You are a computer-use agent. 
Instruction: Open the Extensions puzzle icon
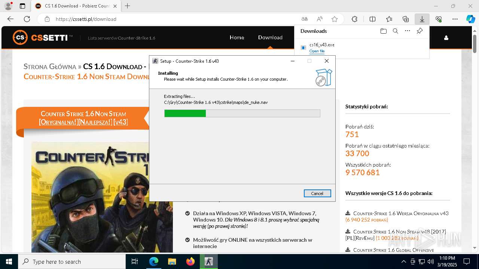click(354, 19)
